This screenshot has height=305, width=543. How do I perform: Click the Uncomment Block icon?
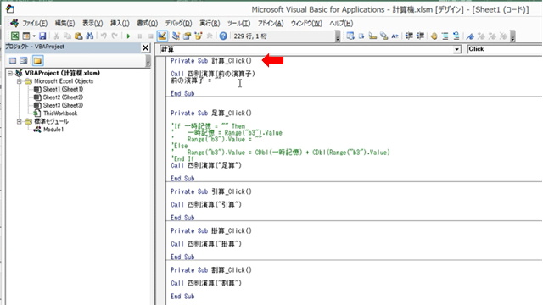coord(456,36)
